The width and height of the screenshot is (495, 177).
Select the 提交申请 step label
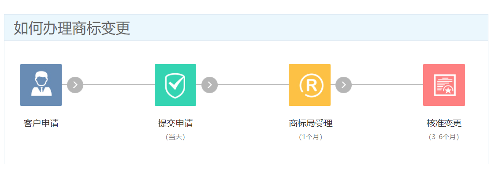[175, 124]
